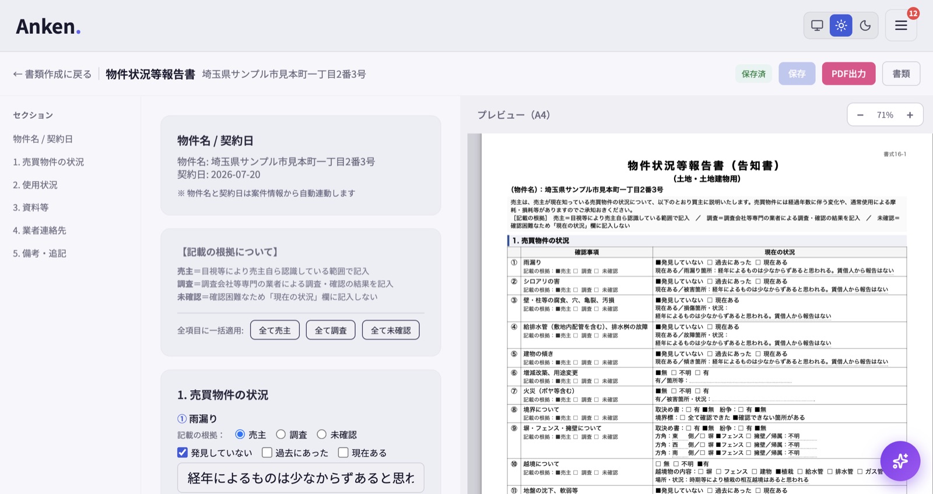Click the ① 雨漏り item heading

pos(197,419)
